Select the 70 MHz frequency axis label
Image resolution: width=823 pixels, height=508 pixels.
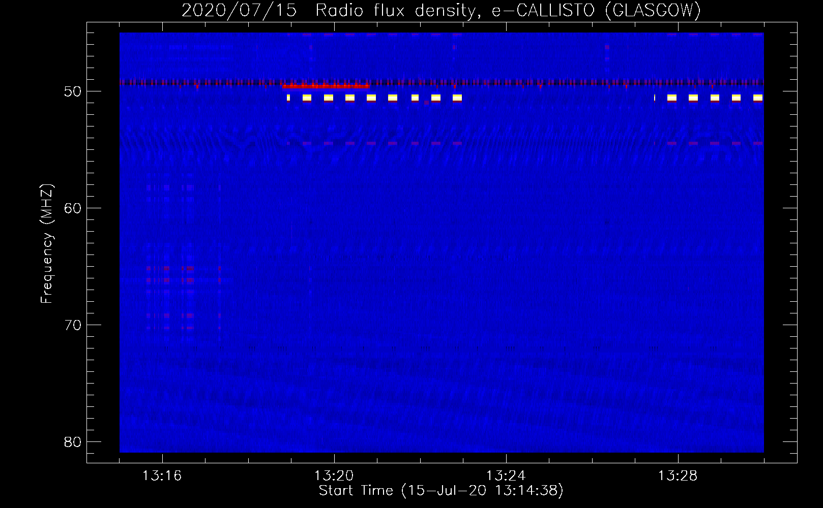click(73, 325)
